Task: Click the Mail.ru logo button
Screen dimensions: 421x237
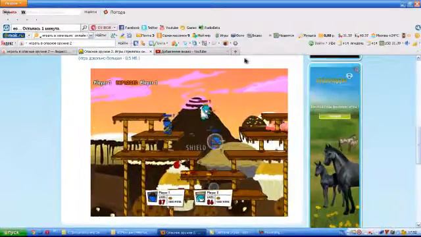Action: 14,36
